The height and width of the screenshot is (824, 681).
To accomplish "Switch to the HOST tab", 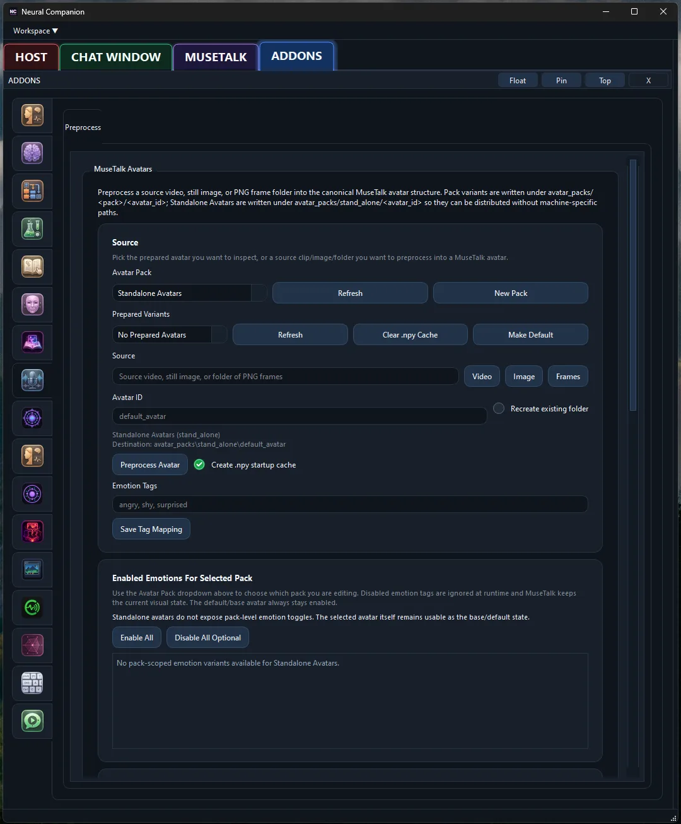I will click(x=31, y=57).
